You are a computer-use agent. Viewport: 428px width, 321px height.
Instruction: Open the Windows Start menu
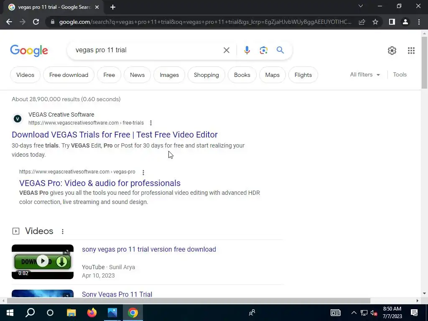(10, 313)
